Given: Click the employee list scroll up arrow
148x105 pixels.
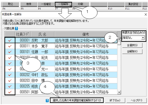Looking at the screenshot, I should pyautogui.click(x=119, y=39).
